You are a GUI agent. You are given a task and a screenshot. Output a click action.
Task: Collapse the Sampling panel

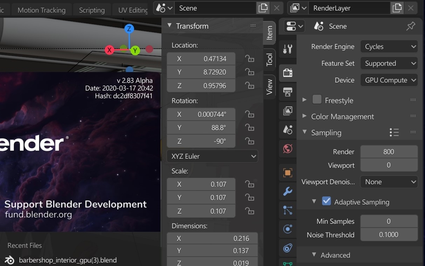pos(305,132)
